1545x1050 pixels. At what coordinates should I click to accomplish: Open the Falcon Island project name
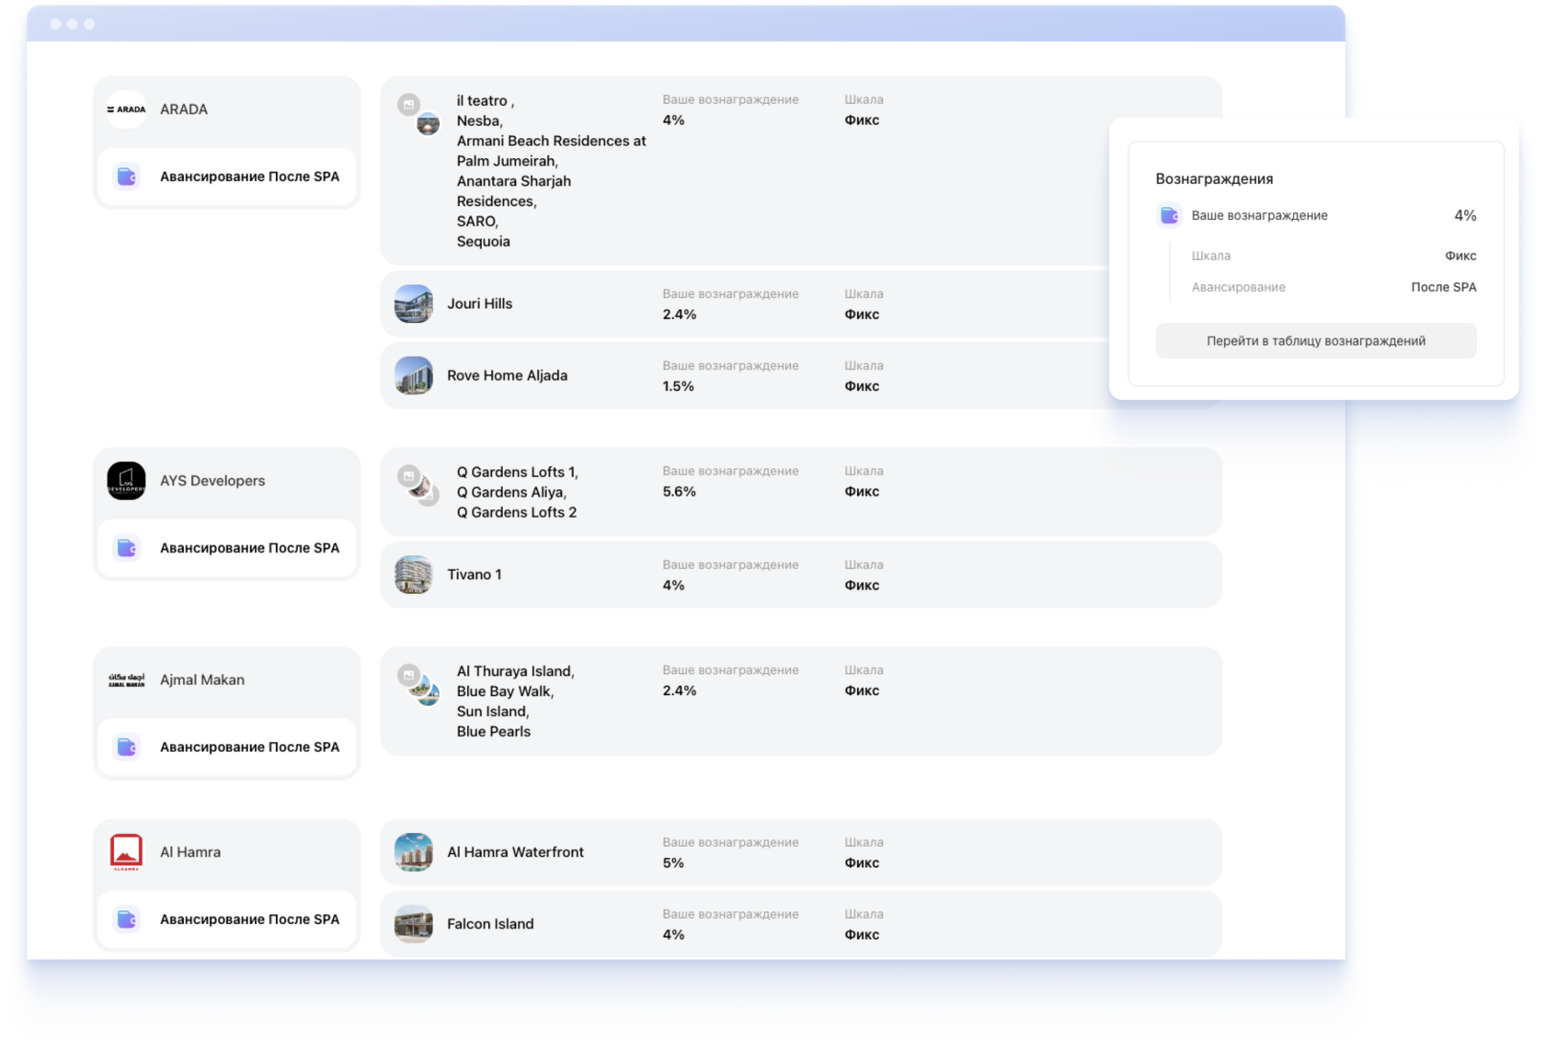pyautogui.click(x=490, y=924)
